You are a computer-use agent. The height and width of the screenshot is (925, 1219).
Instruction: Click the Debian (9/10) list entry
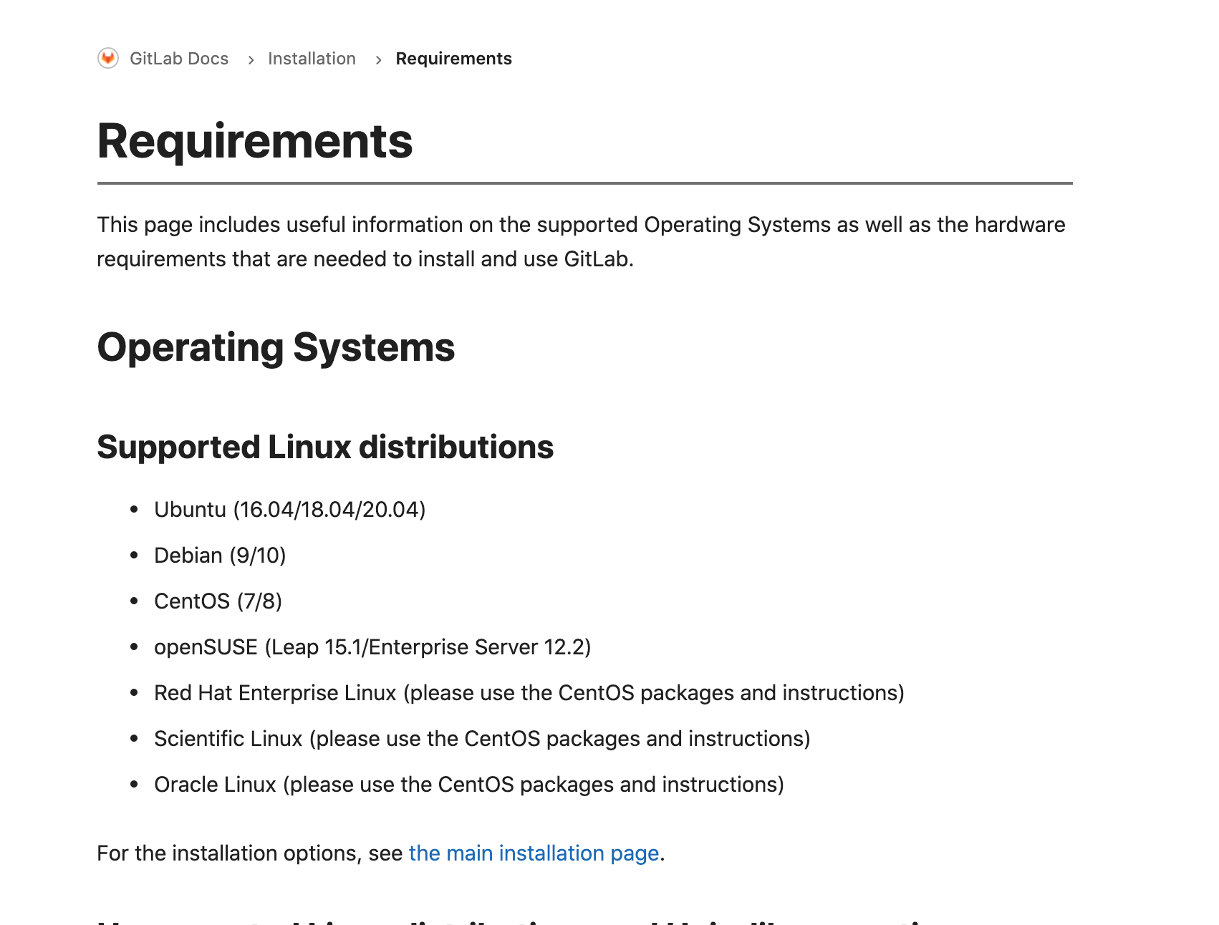[220, 556]
